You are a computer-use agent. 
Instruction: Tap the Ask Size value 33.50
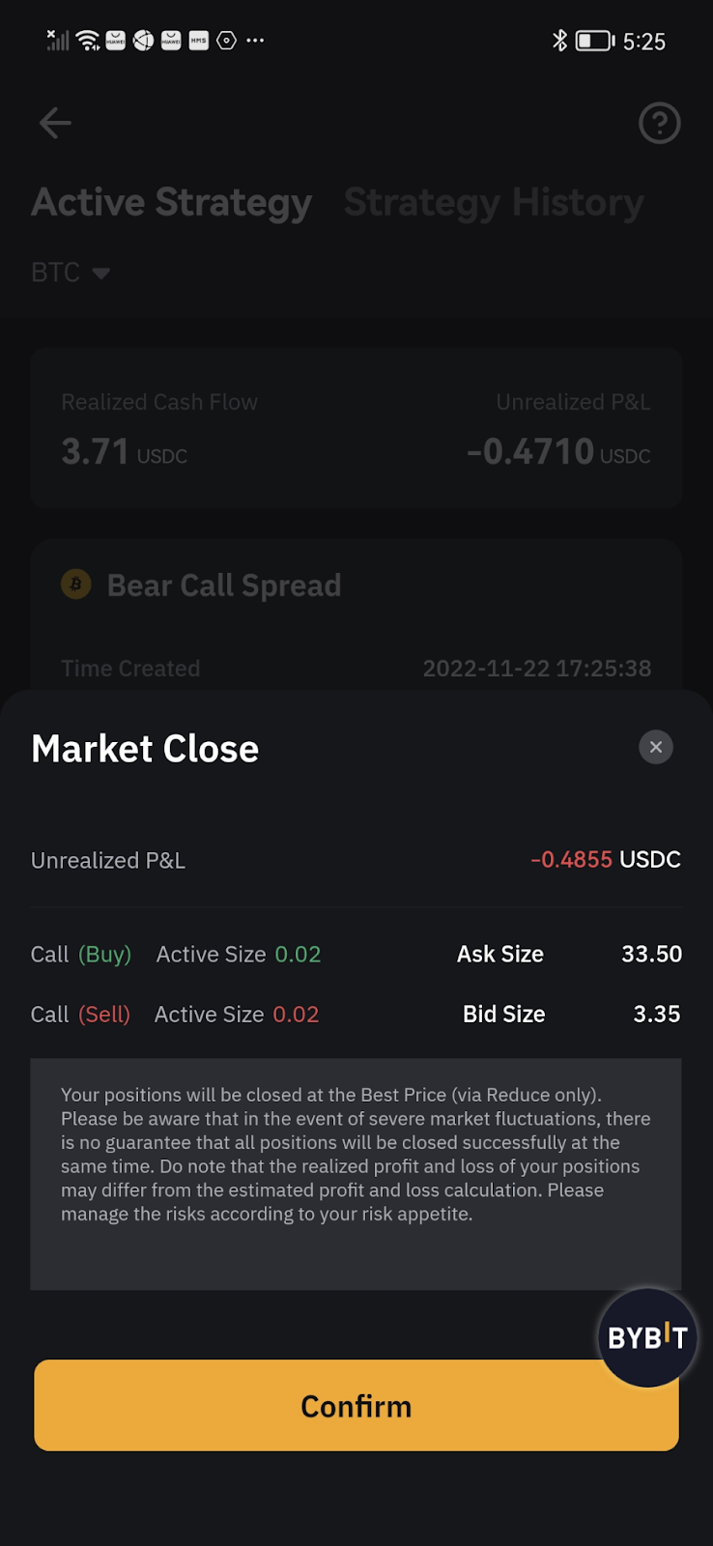(x=651, y=955)
